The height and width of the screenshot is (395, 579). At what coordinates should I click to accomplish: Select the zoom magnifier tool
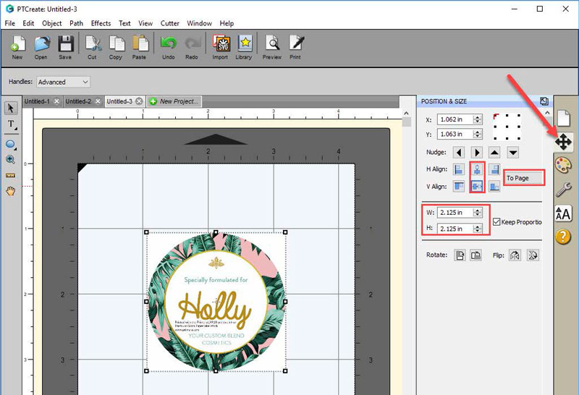click(x=10, y=159)
